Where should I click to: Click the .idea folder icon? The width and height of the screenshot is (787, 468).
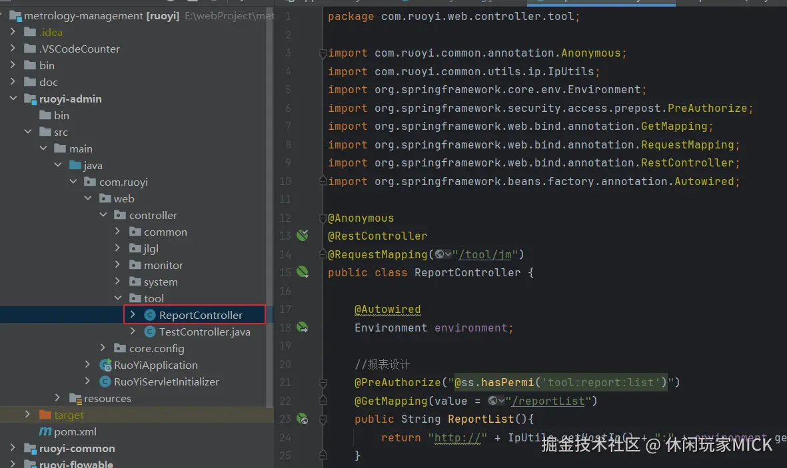click(30, 32)
